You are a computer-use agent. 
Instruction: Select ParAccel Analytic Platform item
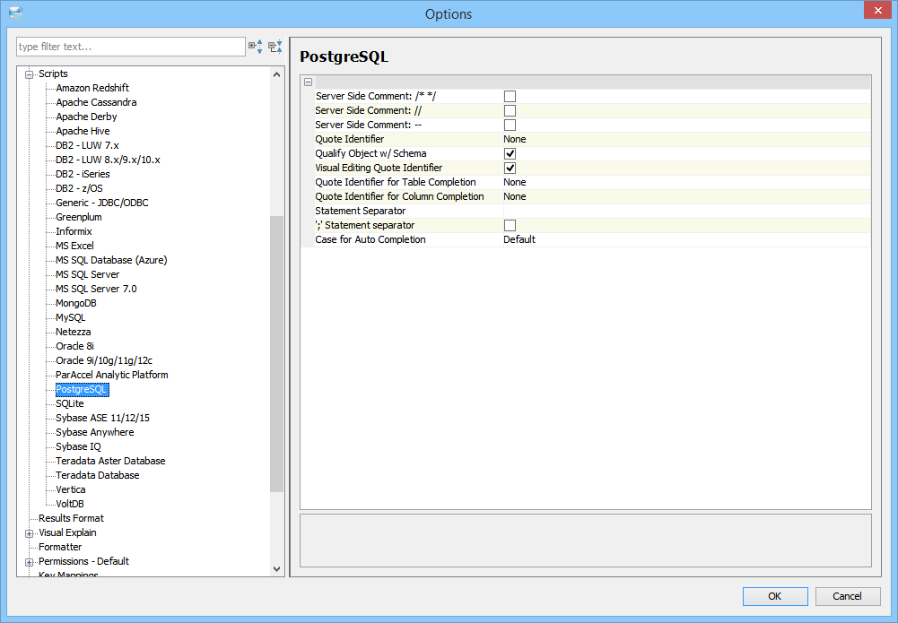coord(111,375)
